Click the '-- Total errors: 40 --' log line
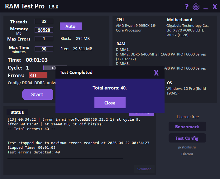Screen dimensions: 220x179 click(x=31, y=129)
